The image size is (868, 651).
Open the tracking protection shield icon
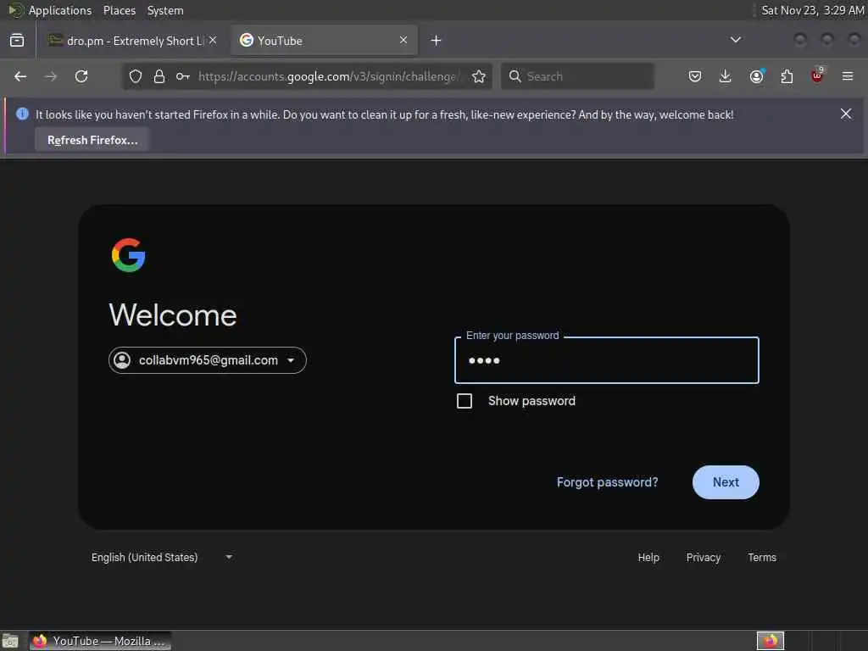(136, 76)
